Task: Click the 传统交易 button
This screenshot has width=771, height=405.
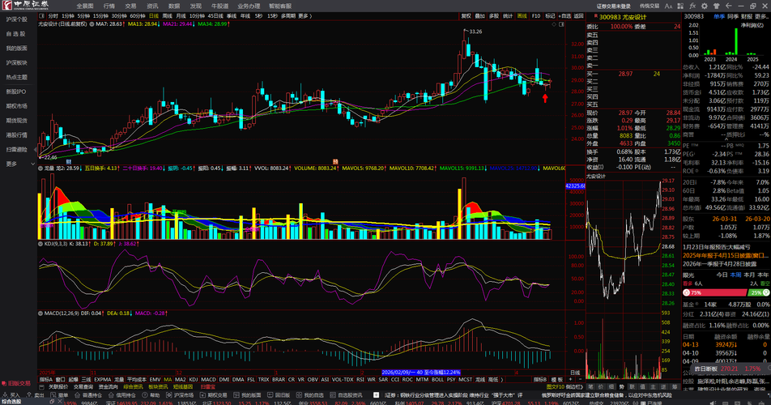Action: (649, 6)
